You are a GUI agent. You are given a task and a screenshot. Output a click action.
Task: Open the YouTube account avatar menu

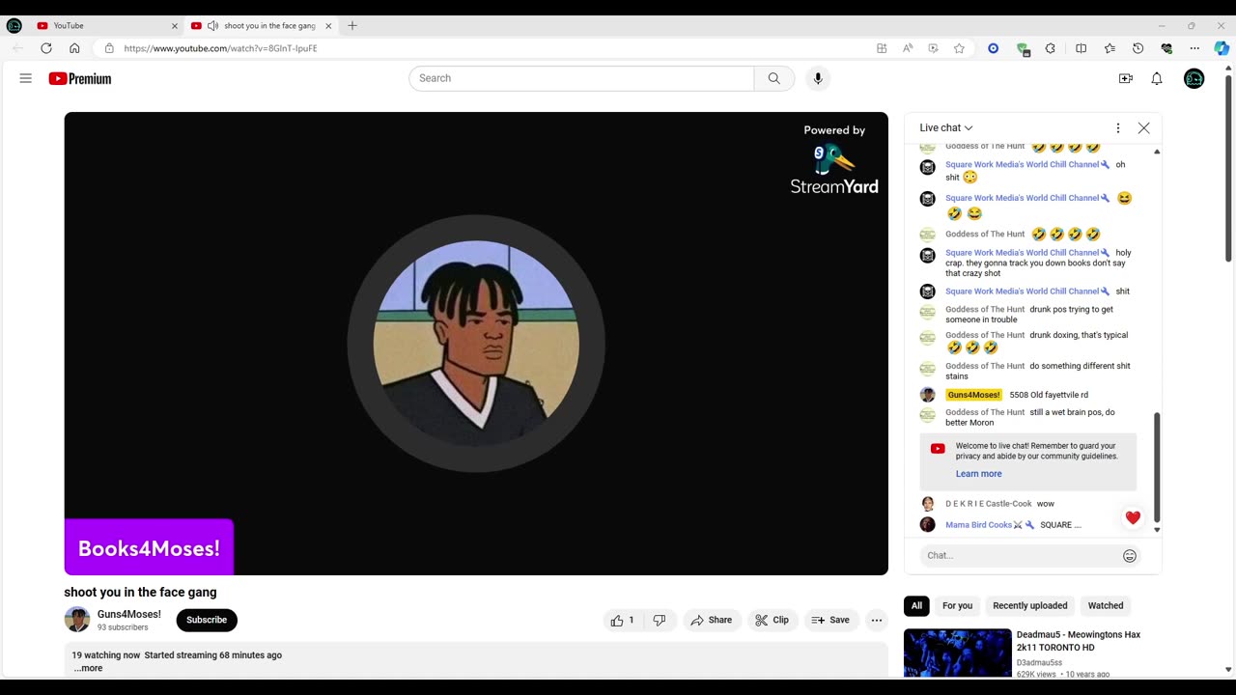[x=1194, y=79]
